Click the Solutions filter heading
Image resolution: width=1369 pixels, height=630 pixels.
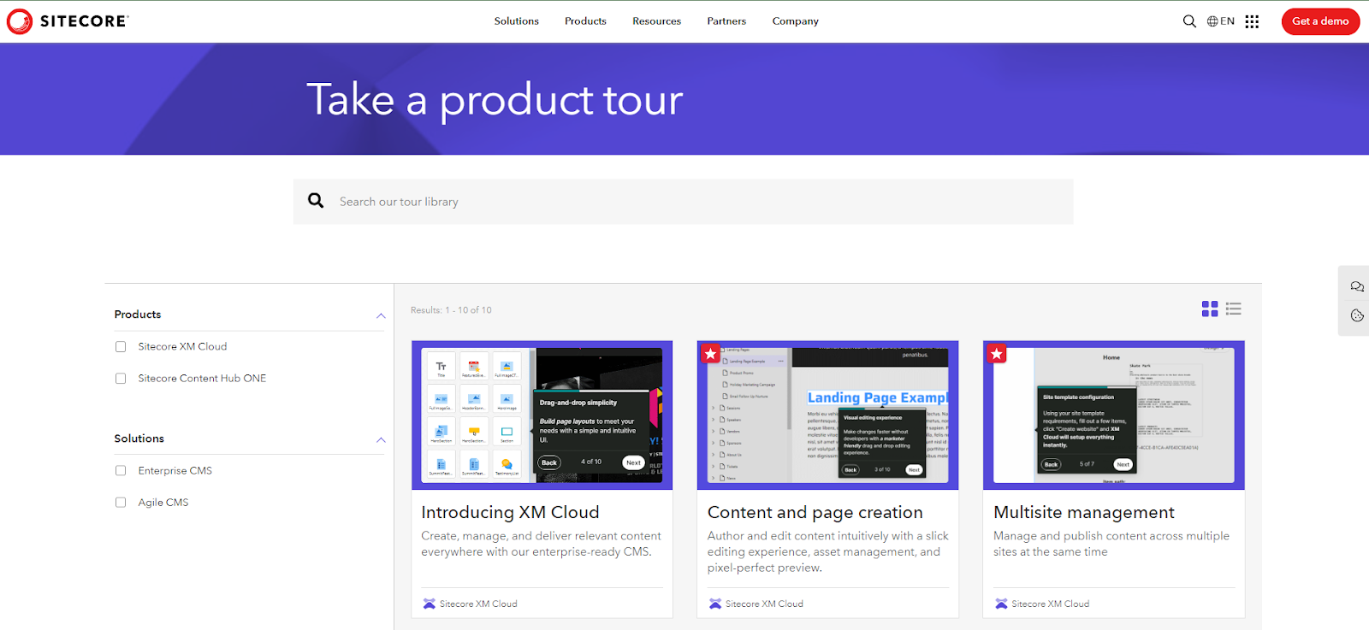click(x=139, y=439)
